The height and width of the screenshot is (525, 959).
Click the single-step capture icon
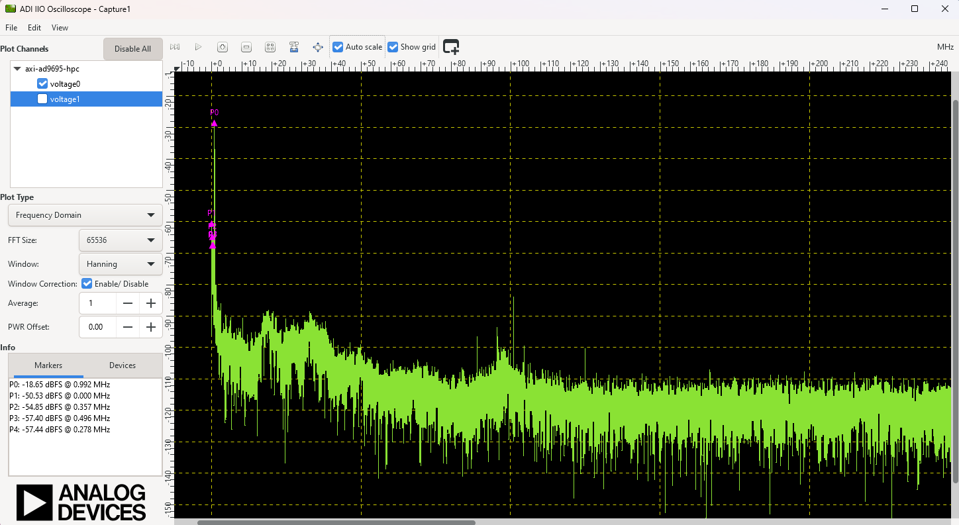pyautogui.click(x=175, y=47)
